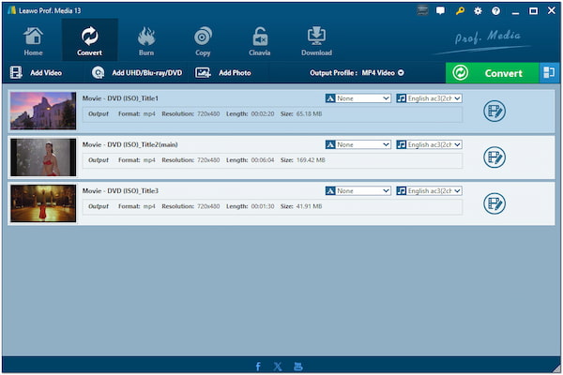Image resolution: width=563 pixels, height=375 pixels.
Task: Open the feedback chat bubble icon
Action: 441,11
